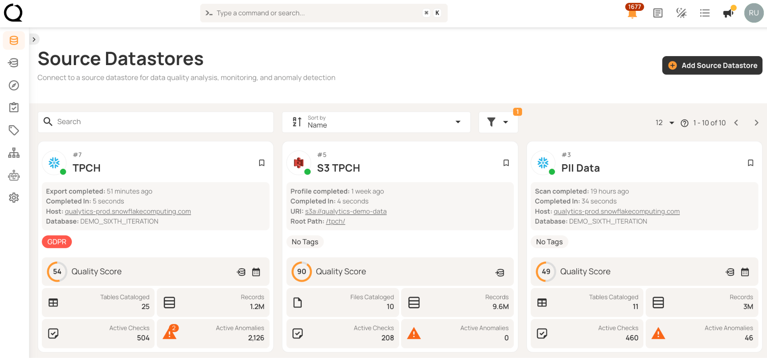Open PII Data Records 3M tile
Viewport: 767px width, 358px height.
point(702,302)
